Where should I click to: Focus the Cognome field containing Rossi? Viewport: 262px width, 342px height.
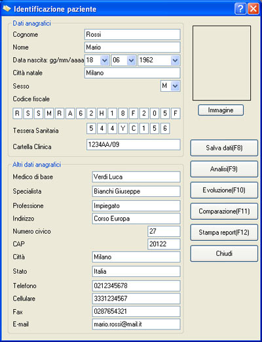coord(132,35)
